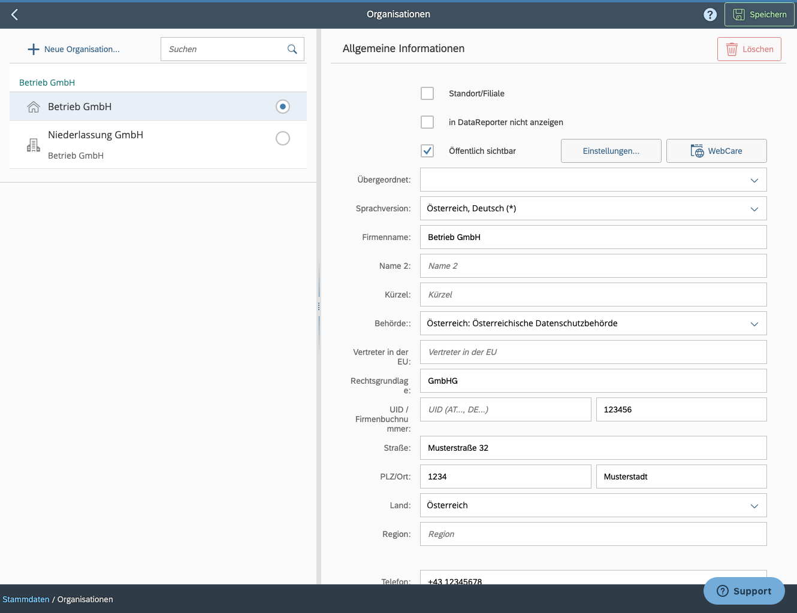Image resolution: width=797 pixels, height=613 pixels.
Task: Click the building icon beside Niederlassung GmbH
Action: pos(34,144)
